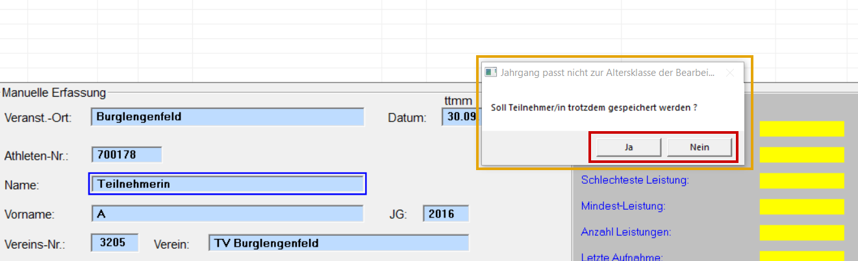This screenshot has width=858, height=261.
Task: Click the JG field showing 2016
Action: pyautogui.click(x=446, y=214)
